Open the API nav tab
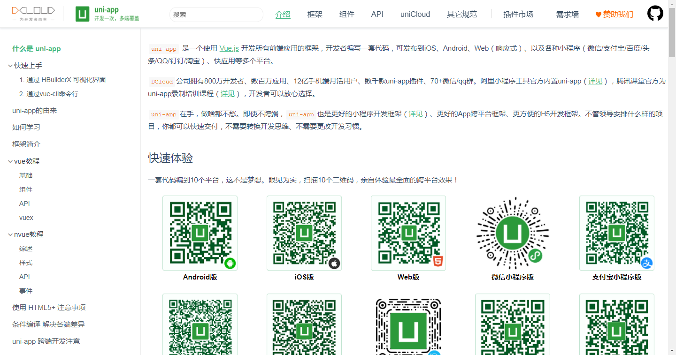 pos(377,15)
